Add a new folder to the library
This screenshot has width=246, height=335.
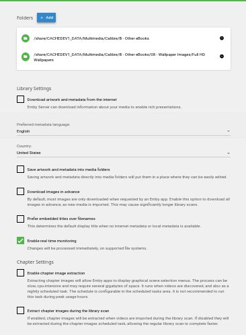(46, 17)
